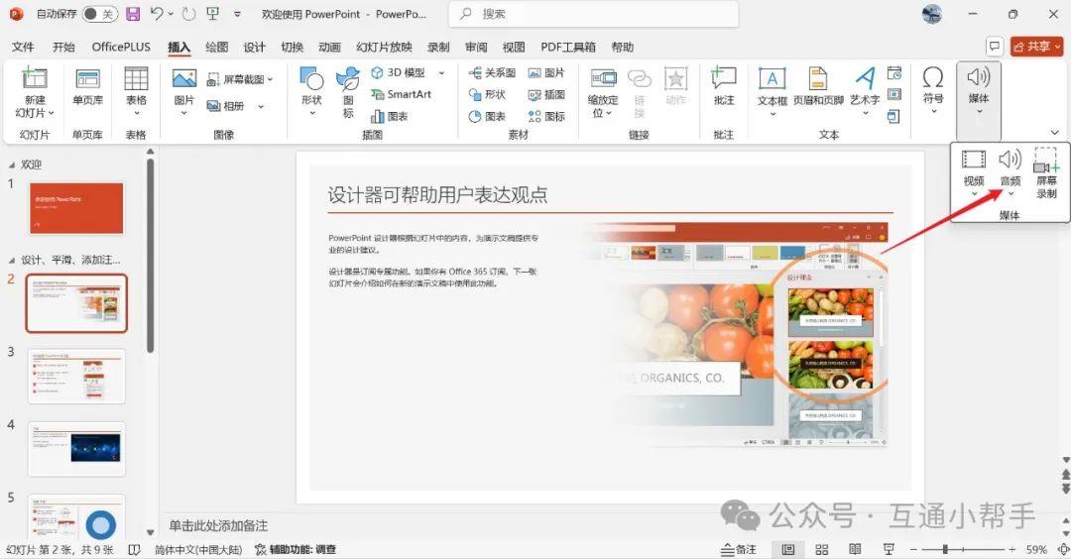This screenshot has width=1071, height=559.
Task: Click in the 搜索 search box
Action: [594, 14]
